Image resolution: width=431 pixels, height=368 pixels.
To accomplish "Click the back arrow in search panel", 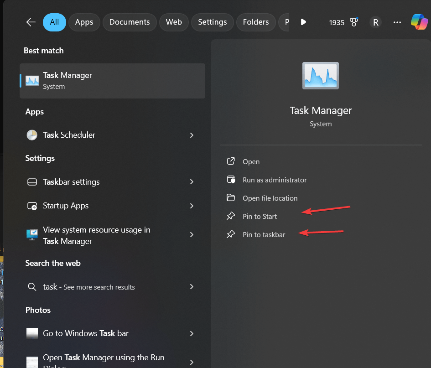I will coord(31,22).
